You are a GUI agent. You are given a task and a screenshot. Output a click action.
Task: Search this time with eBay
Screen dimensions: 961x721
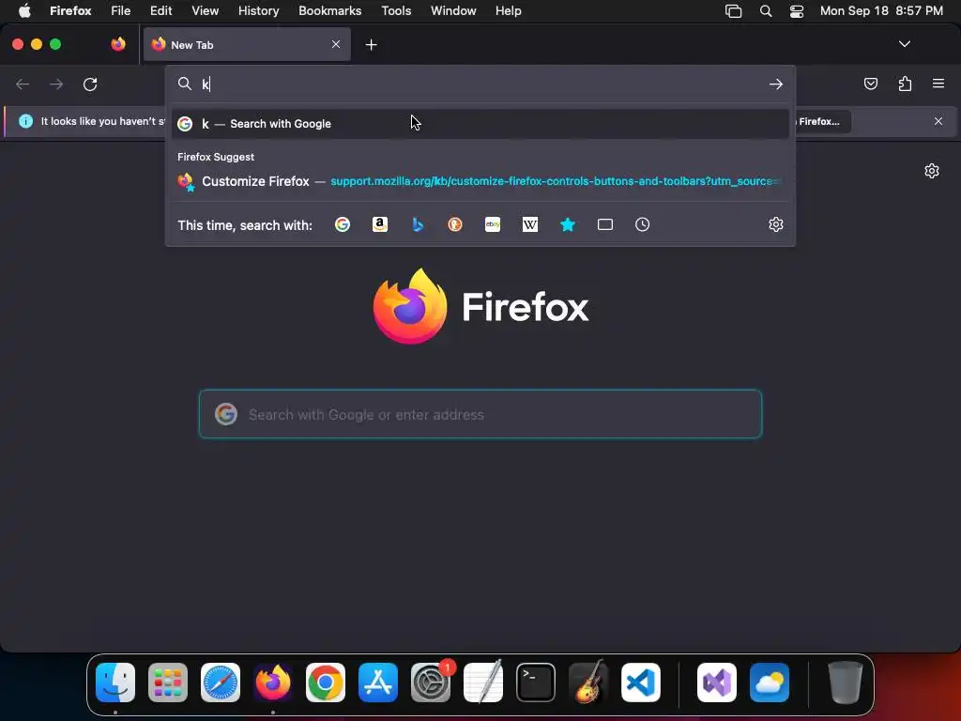pyautogui.click(x=493, y=224)
